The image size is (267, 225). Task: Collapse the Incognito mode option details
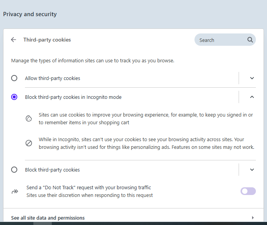pos(252,97)
